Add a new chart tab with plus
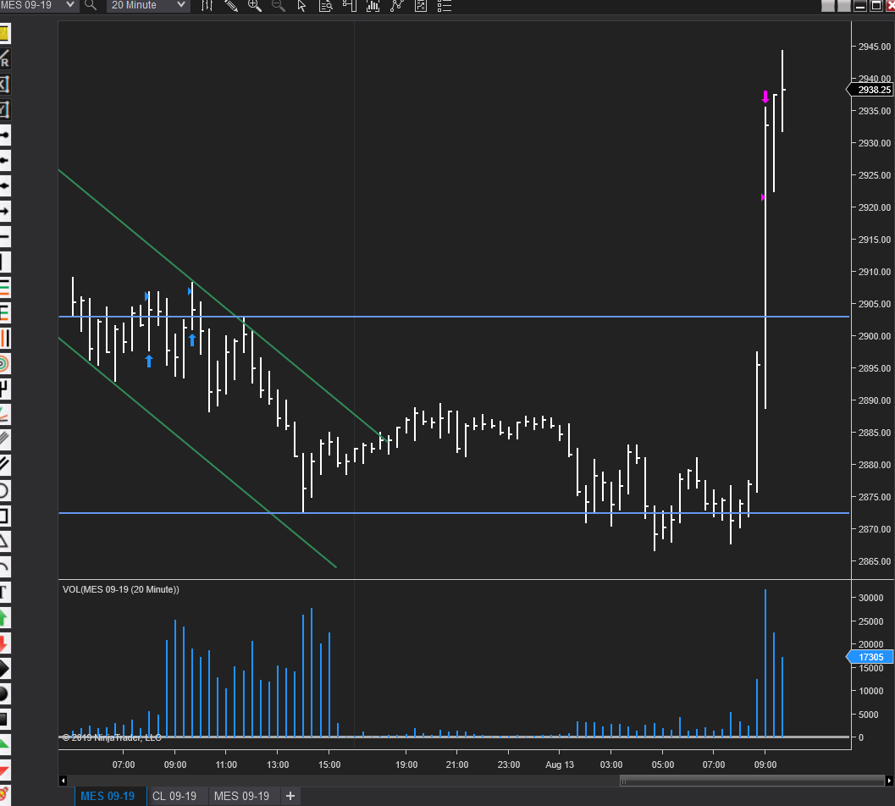Screen dimensions: 895x806 290,796
